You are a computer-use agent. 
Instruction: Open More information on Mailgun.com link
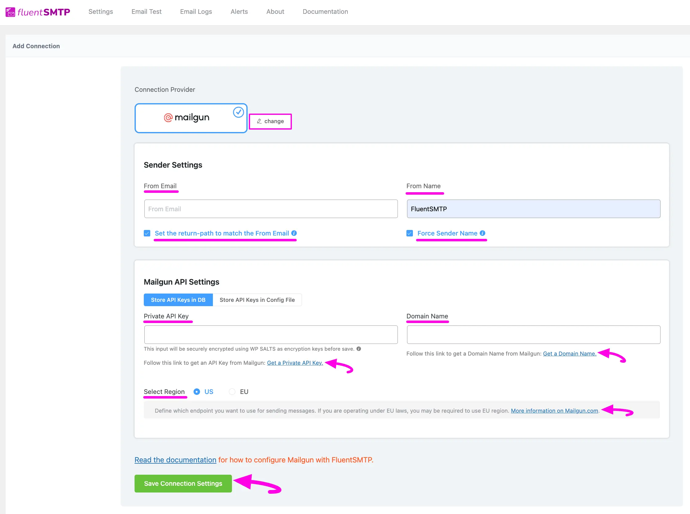(x=554, y=411)
